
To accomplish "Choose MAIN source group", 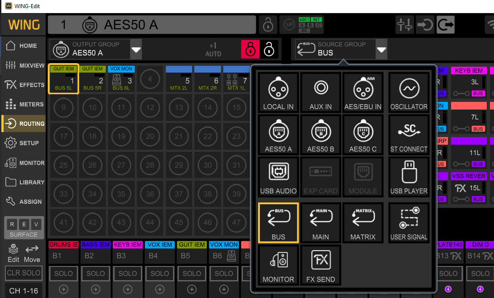I will [320, 223].
